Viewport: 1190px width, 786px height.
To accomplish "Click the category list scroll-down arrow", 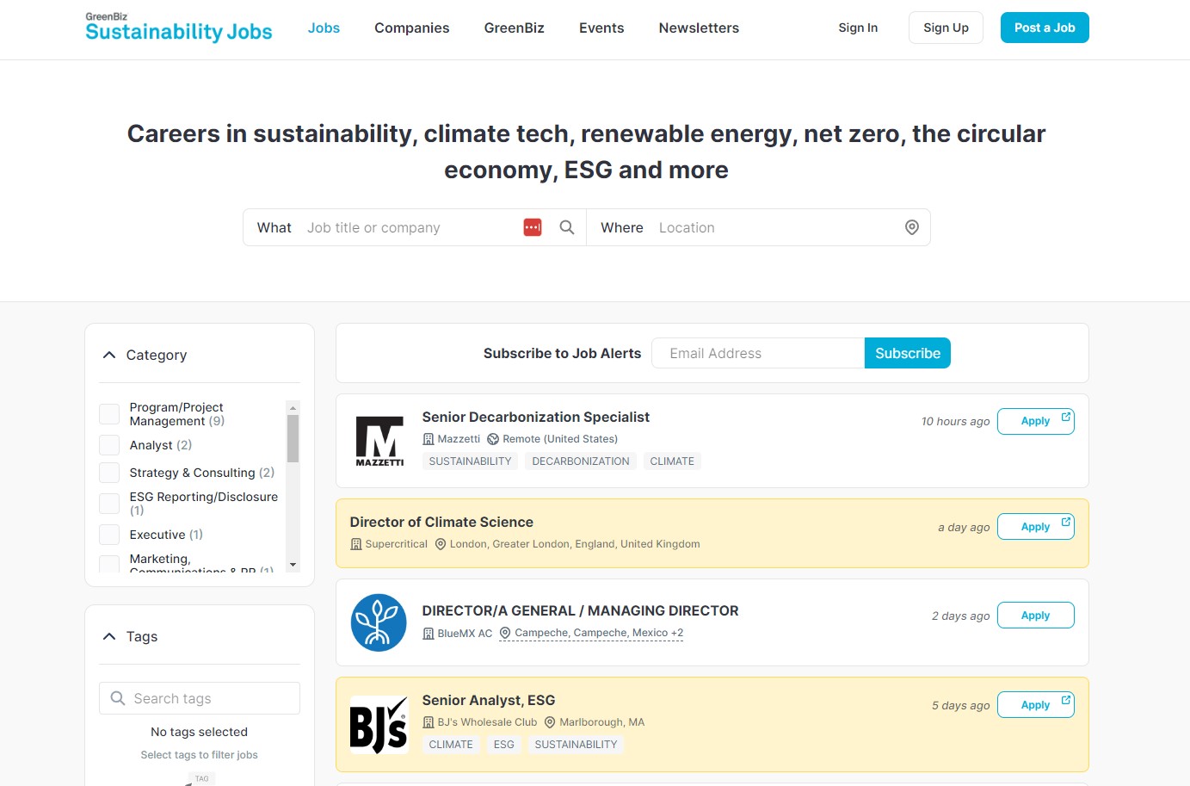I will coord(293,565).
